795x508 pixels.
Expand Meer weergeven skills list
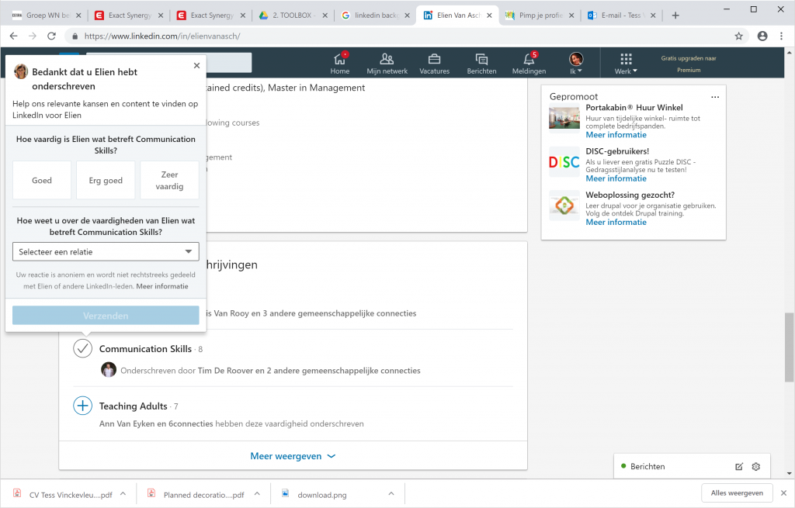click(x=293, y=456)
